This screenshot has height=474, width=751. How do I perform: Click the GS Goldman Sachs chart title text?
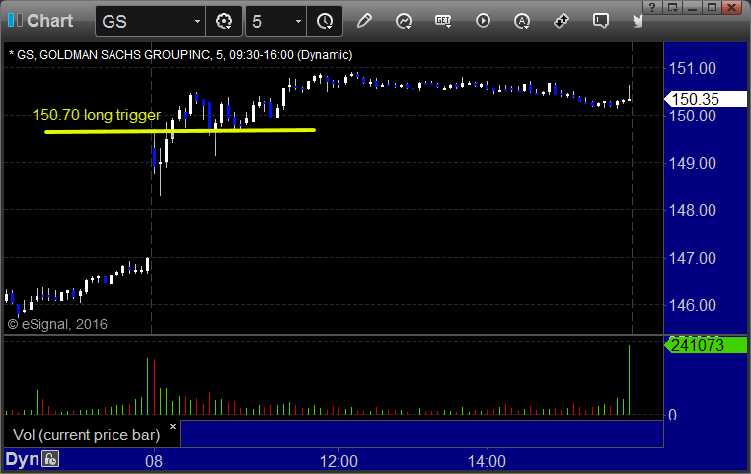tap(181, 55)
